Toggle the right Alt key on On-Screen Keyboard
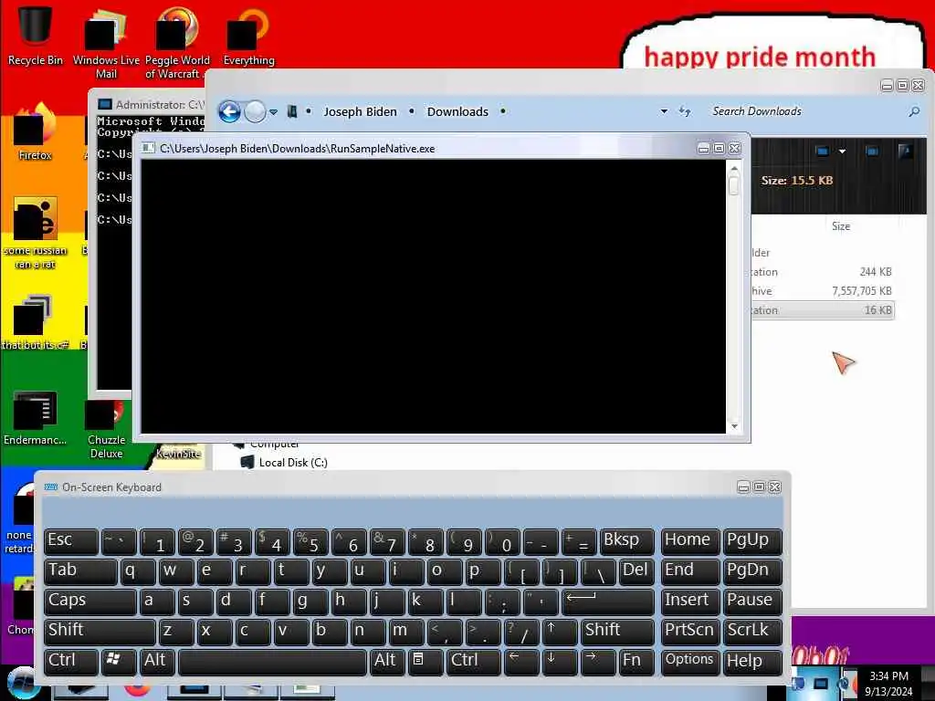The height and width of the screenshot is (701, 935). [x=387, y=661]
